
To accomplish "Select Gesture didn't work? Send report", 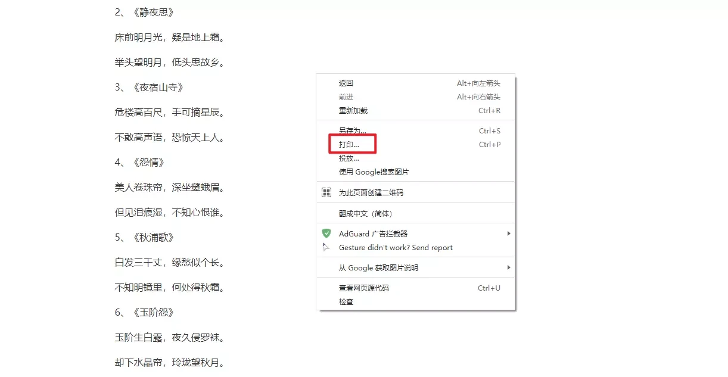I will (415, 248).
